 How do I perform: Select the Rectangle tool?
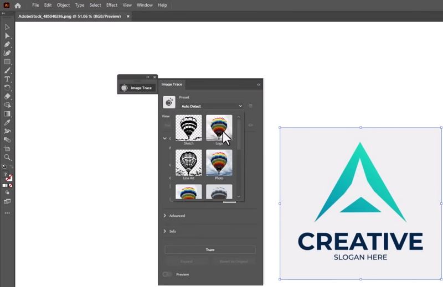point(7,62)
